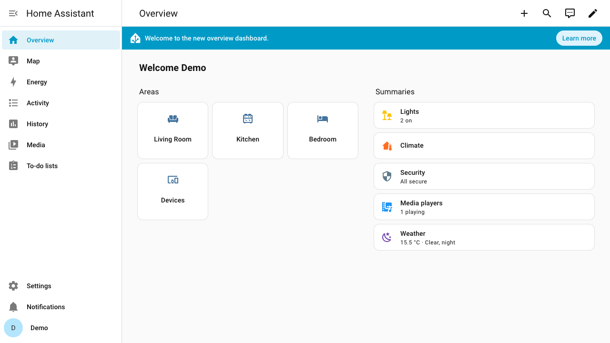This screenshot has width=610, height=343.
Task: Open the Devices card
Action: pyautogui.click(x=173, y=192)
